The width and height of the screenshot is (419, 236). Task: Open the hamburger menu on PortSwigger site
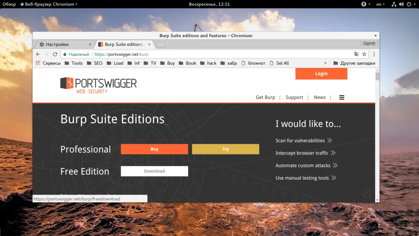[342, 98]
